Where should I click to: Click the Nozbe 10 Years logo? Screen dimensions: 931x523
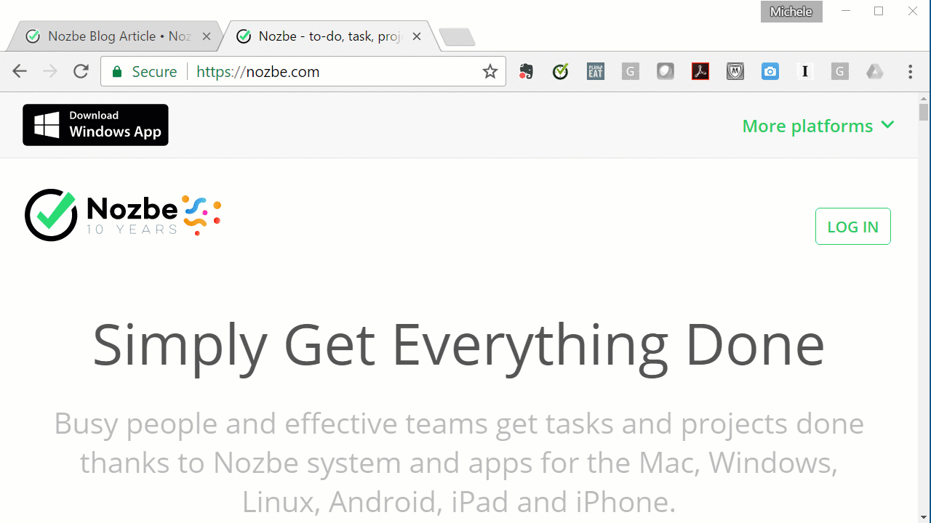[x=123, y=215]
